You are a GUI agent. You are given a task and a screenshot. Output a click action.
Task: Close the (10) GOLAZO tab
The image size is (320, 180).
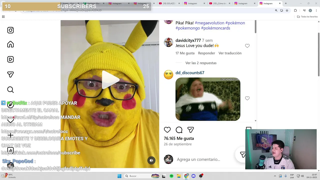pos(179,3)
